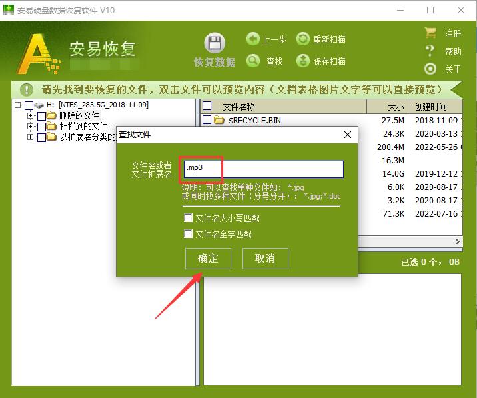Screen dimensions: 477x398
Task: Click the 注册 label
Action: [453, 33]
